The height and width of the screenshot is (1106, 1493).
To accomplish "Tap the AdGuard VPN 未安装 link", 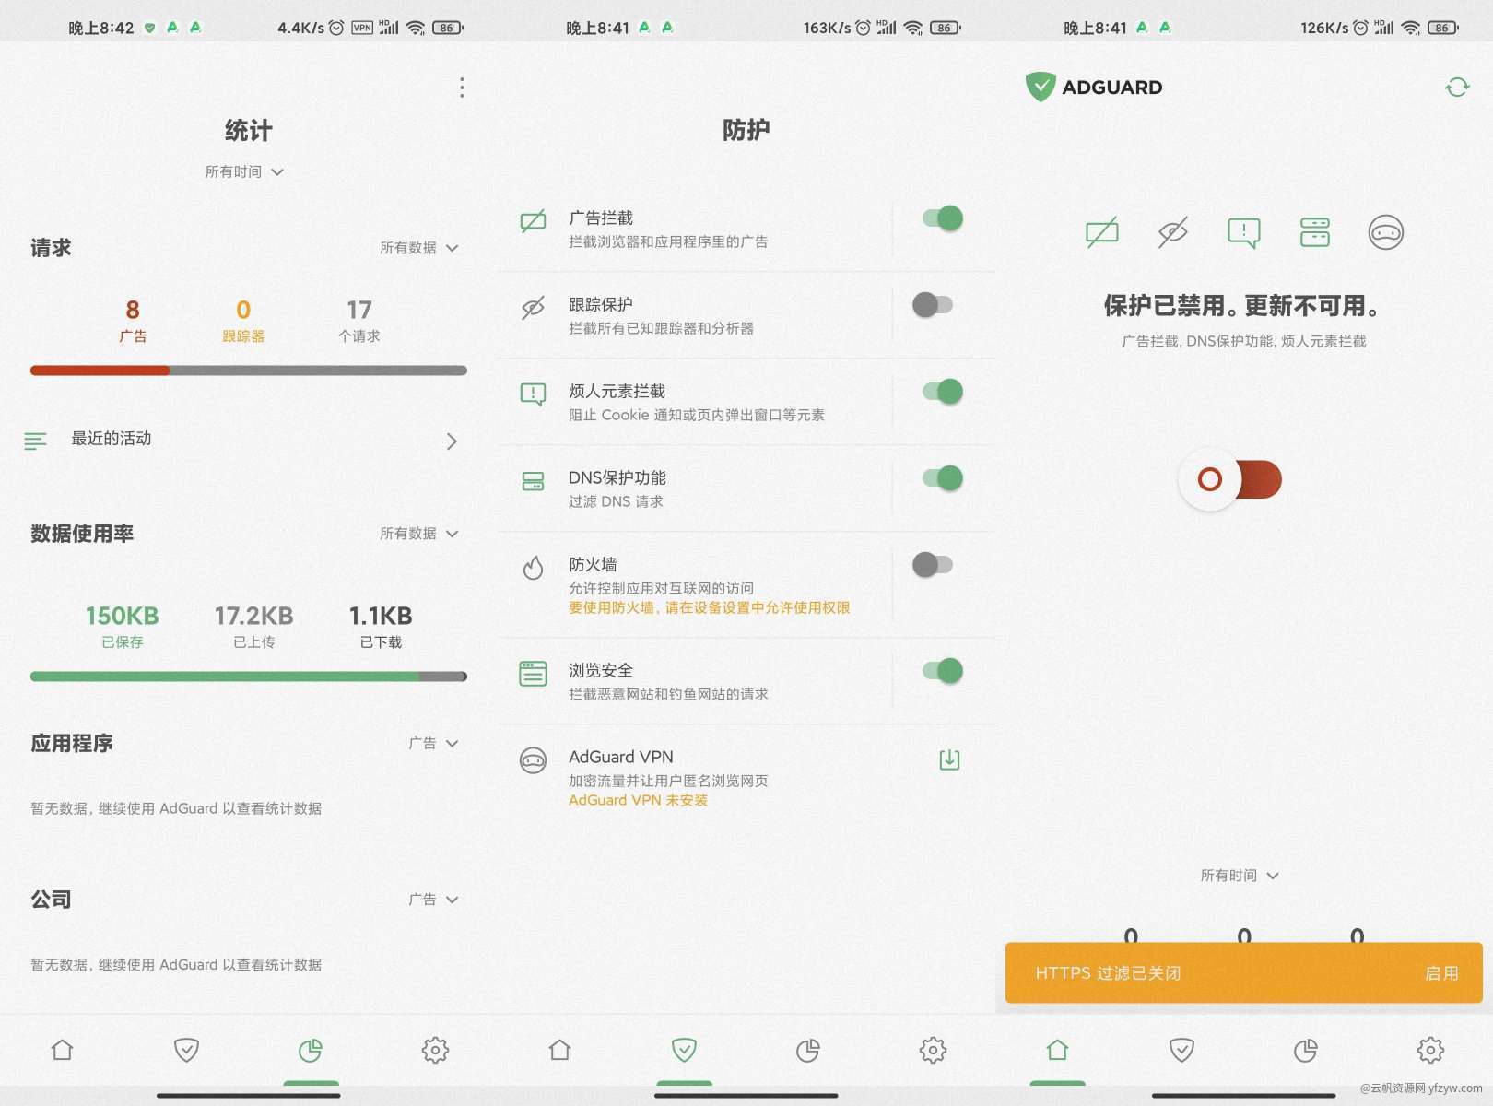I will point(638,800).
